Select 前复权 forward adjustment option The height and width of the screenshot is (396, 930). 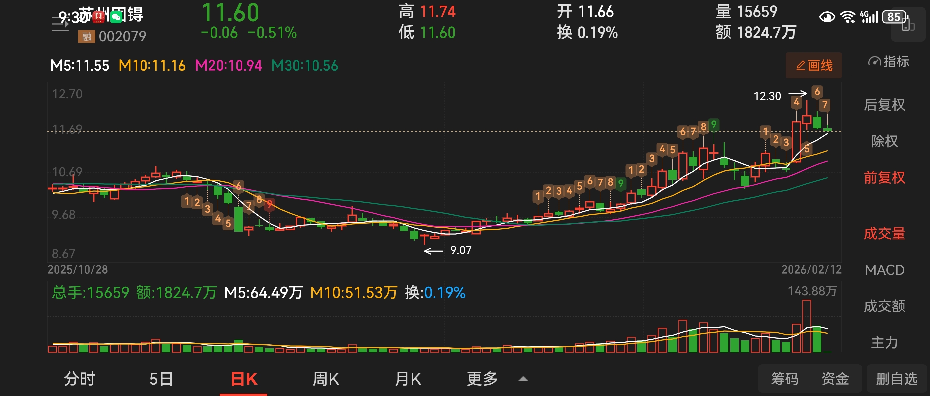(x=884, y=178)
